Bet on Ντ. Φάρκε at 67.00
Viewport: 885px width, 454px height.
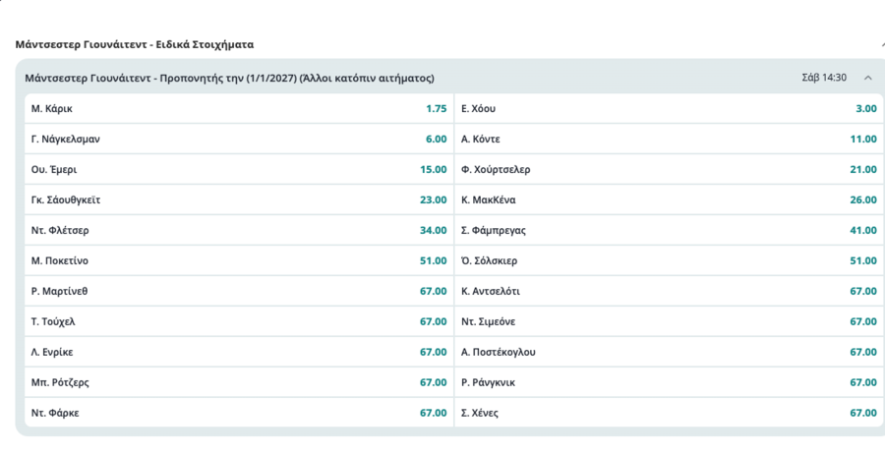[x=239, y=413]
